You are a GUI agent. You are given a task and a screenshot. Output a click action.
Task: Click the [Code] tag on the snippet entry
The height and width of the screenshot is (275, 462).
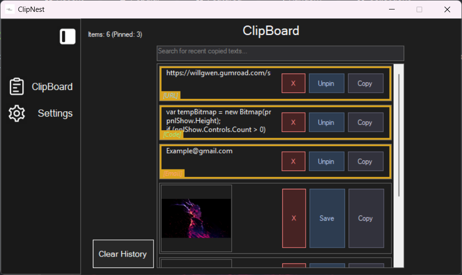172,134
